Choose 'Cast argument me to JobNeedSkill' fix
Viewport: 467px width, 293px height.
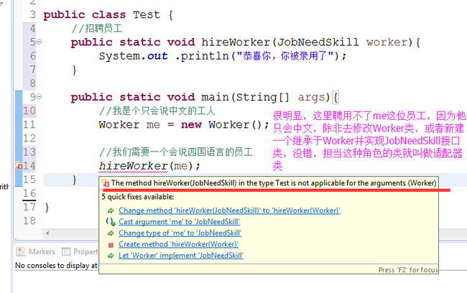(x=179, y=222)
